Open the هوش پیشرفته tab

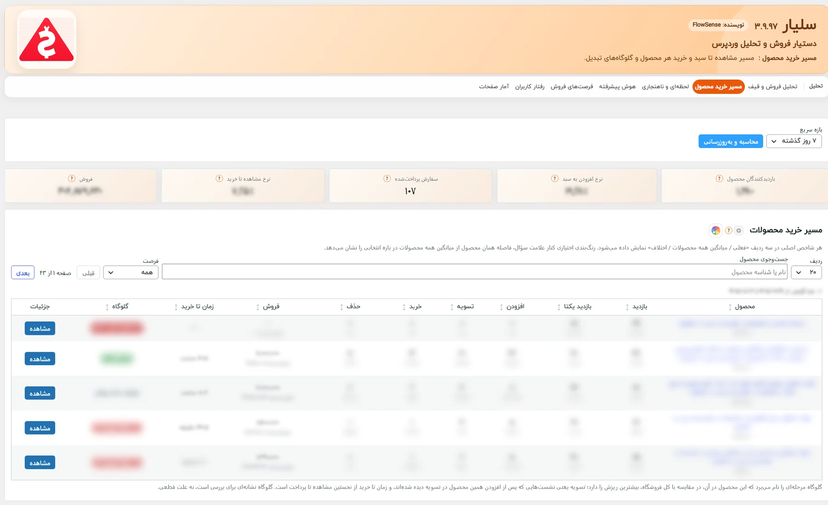[x=617, y=86]
